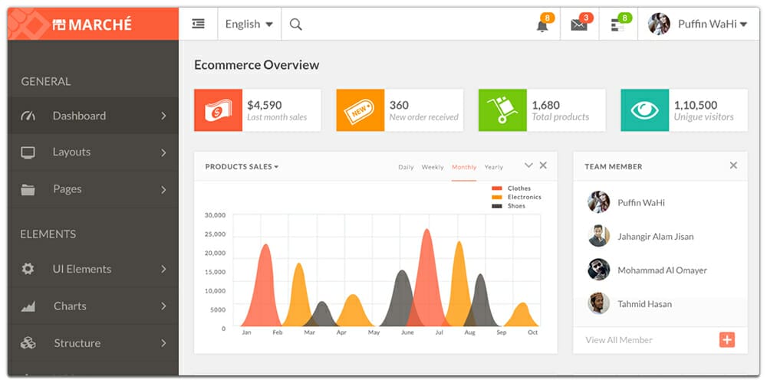This screenshot has height=383, width=767.
Task: Click the $4,590 last month sales value
Action: 264,105
